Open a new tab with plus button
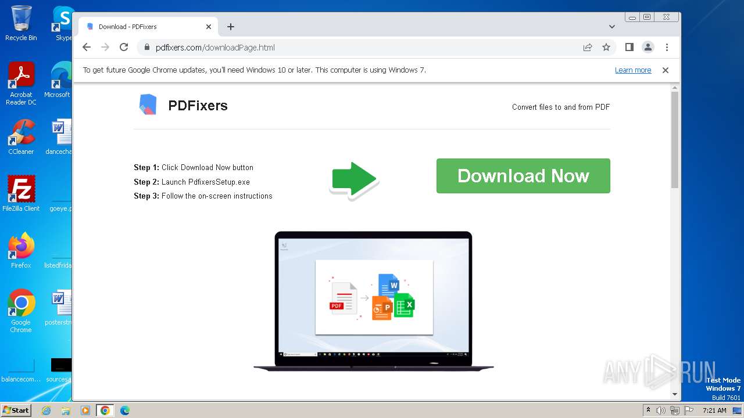This screenshot has width=744, height=418. (231, 27)
